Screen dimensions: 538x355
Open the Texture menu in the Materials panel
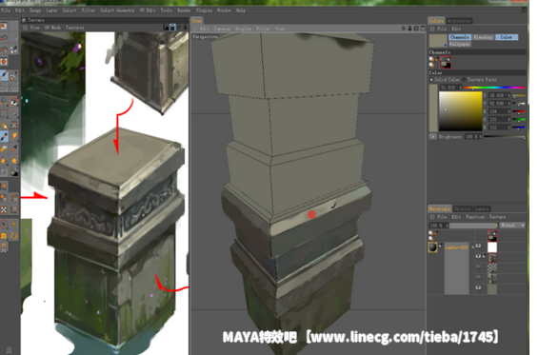[x=497, y=217]
